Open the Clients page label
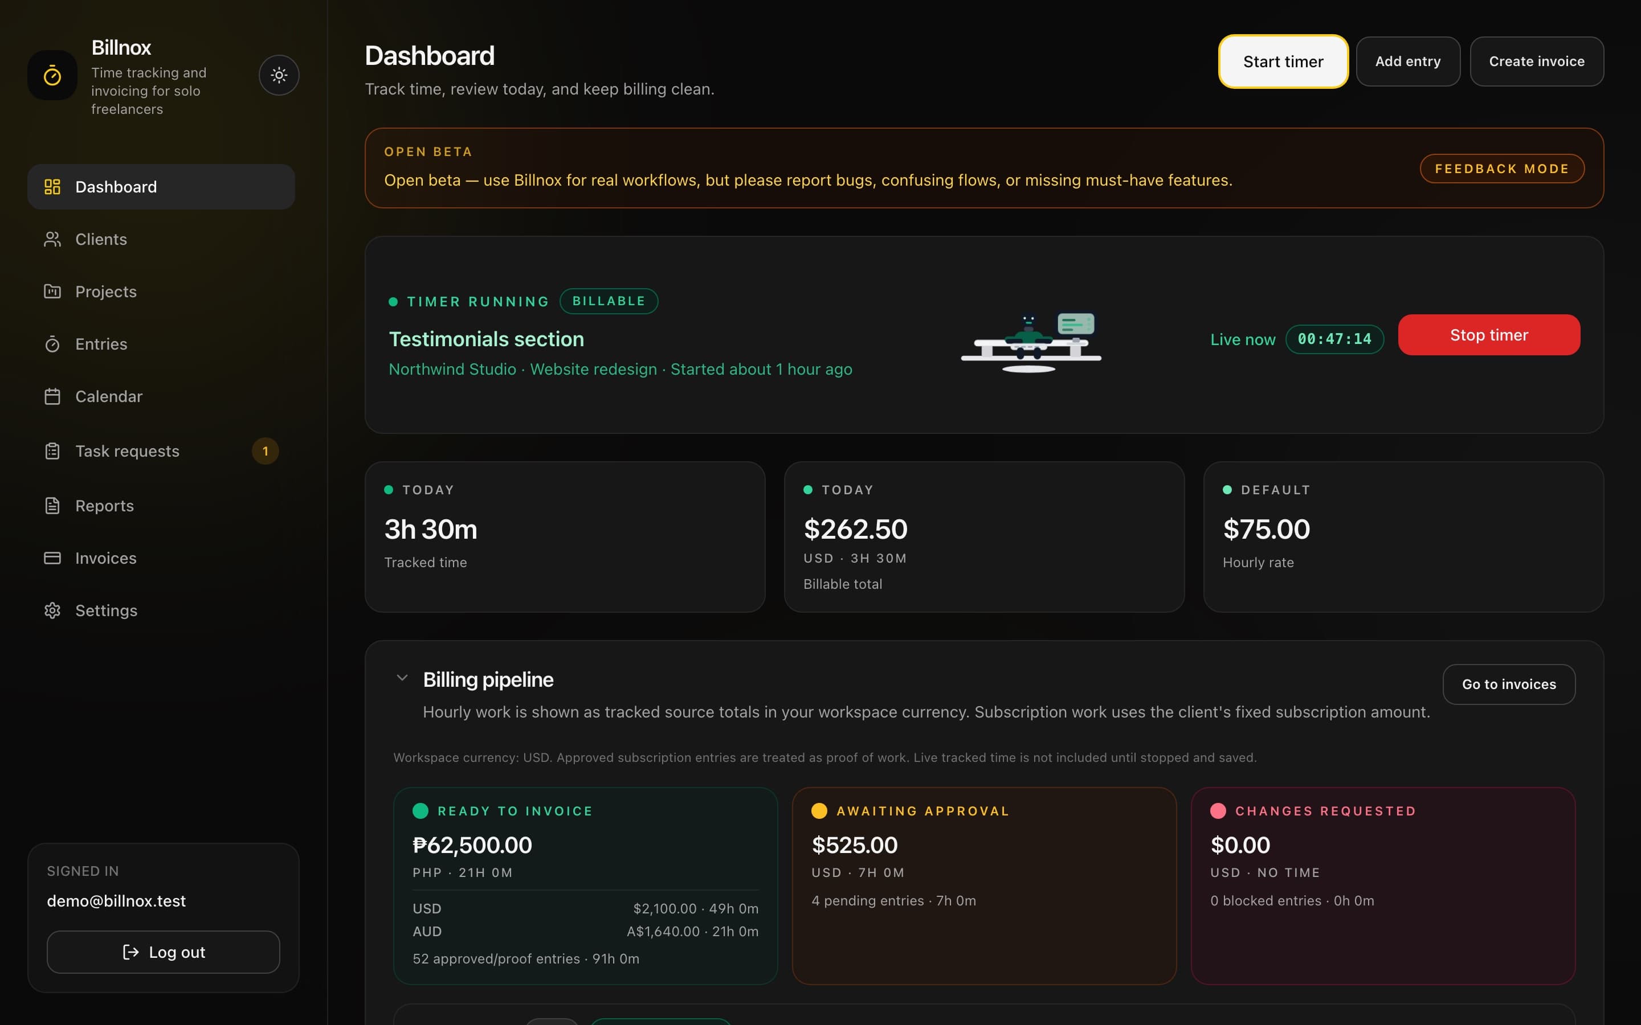This screenshot has width=1641, height=1025. [x=101, y=239]
